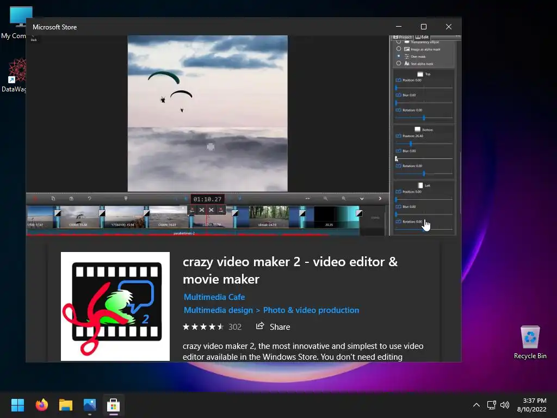Viewport: 557px width, 418px height.
Task: Select the dark clip labeled 20.35
Action: (x=329, y=217)
